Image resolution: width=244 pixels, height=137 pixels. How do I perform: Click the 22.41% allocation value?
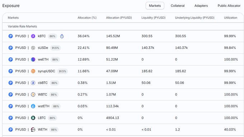pyautogui.click(x=84, y=48)
